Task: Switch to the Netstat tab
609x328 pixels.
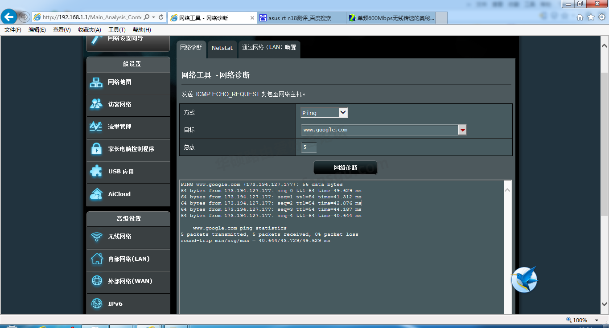Action: (222, 49)
